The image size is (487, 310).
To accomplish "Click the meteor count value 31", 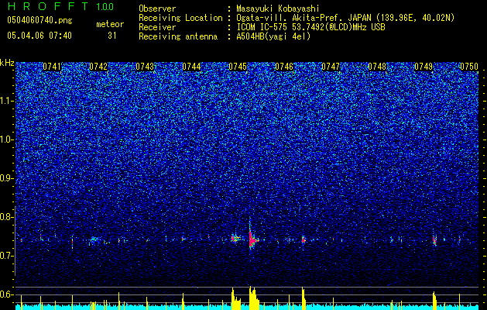I will coord(112,36).
